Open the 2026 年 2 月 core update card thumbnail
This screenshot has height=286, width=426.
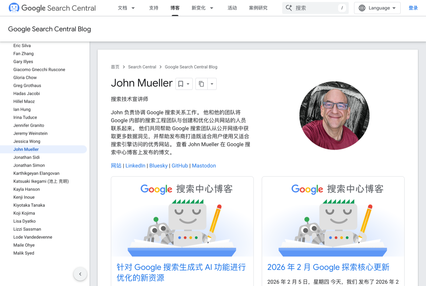(x=333, y=217)
